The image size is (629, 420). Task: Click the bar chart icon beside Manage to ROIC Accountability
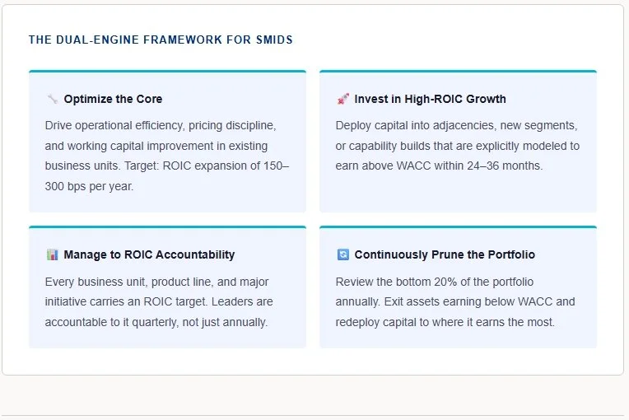tap(52, 254)
